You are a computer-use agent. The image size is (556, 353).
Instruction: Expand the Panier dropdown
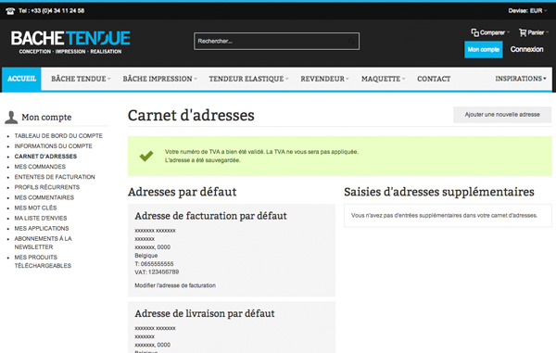point(534,32)
